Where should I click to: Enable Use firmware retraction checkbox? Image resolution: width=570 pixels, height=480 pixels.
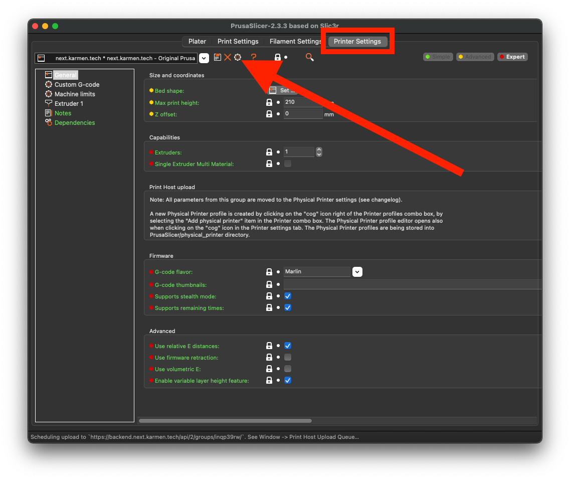coord(288,357)
